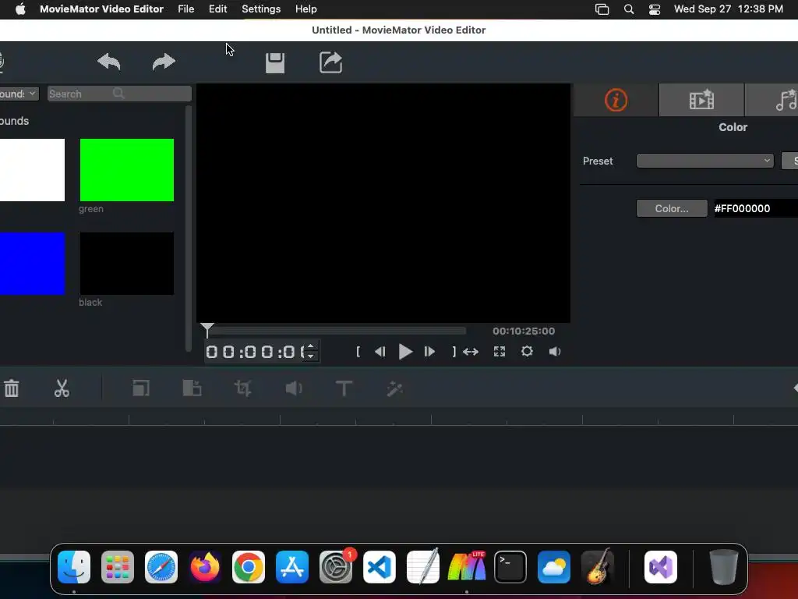Click the timecode display field
798x599 pixels.
click(x=256, y=352)
